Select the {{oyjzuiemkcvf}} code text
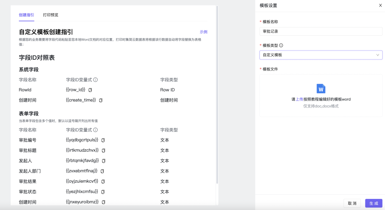The image size is (385, 210). 82,181
